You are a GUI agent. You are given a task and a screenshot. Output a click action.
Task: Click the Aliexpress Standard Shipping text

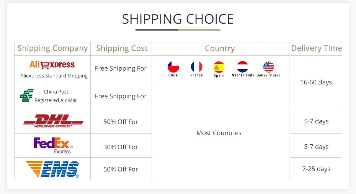pyautogui.click(x=54, y=76)
